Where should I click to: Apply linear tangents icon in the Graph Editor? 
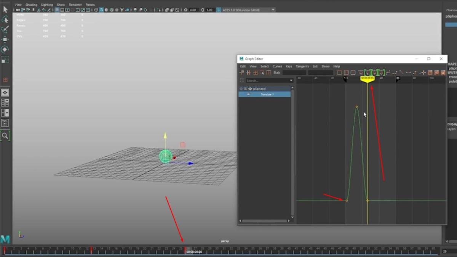pyautogui.click(x=401, y=73)
